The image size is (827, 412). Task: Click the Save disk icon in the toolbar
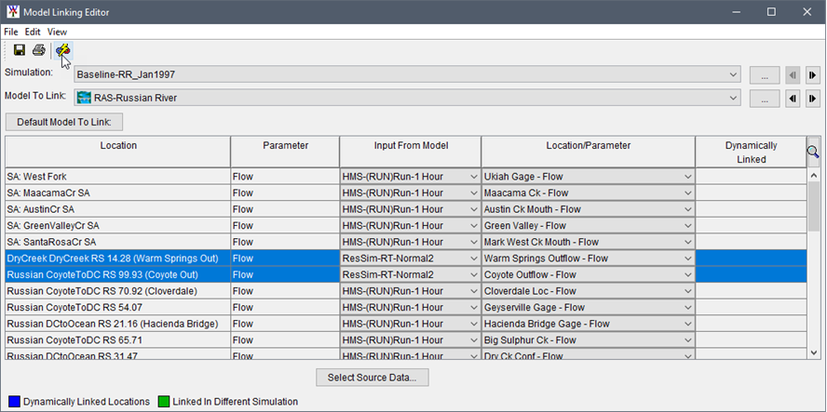tap(20, 50)
